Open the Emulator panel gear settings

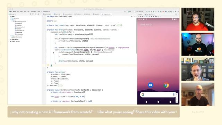pos(176,14)
